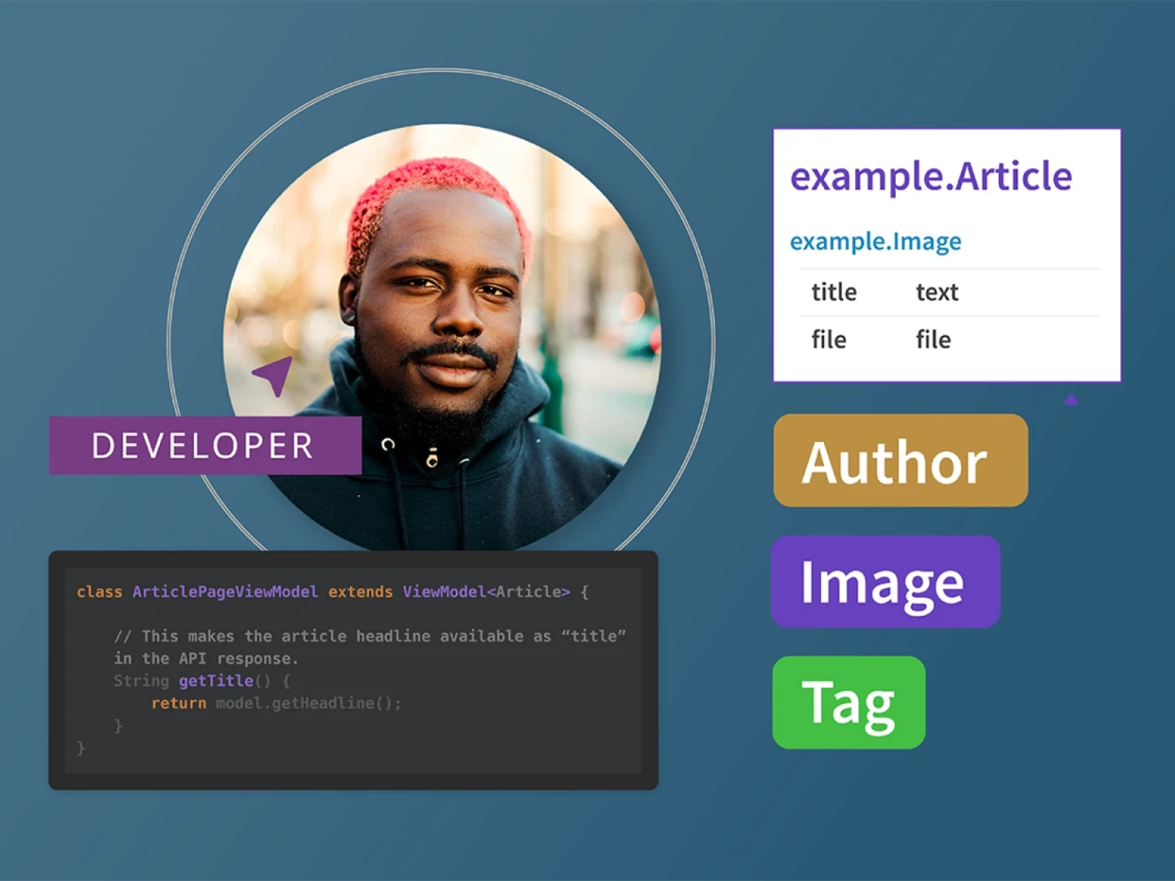
Task: Open the developer's circular portrait photo
Action: 457,326
